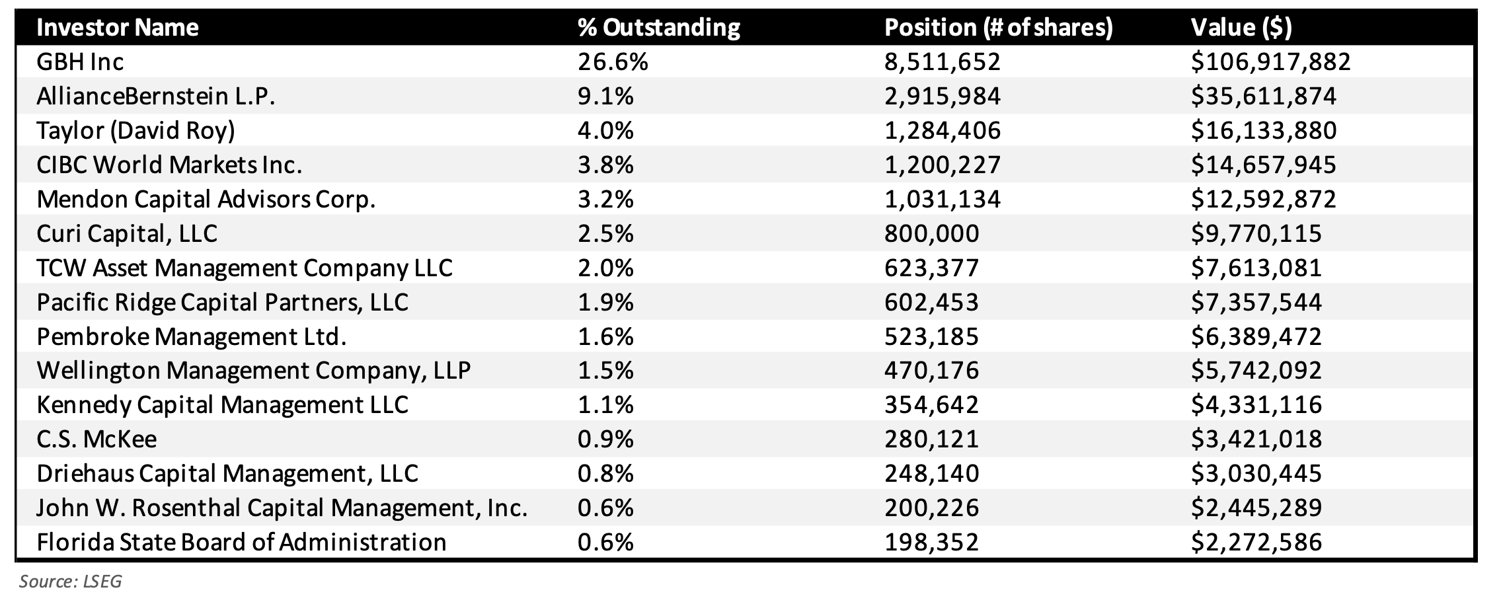
Task: Click Florida State Board of Administration
Action: (241, 542)
